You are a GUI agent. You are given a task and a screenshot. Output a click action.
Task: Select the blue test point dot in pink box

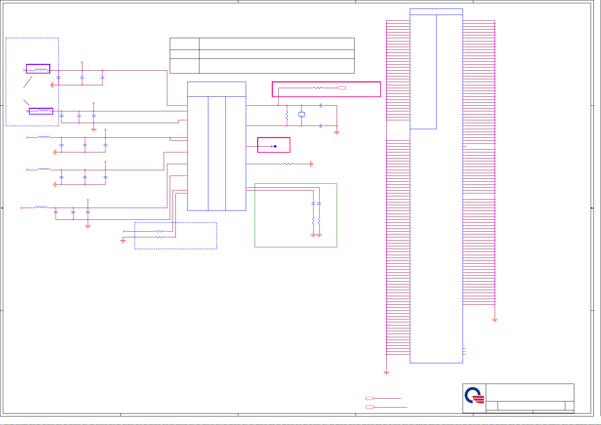[x=275, y=146]
